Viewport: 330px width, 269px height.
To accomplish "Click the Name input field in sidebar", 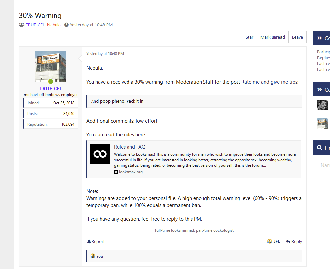I will point(323,165).
